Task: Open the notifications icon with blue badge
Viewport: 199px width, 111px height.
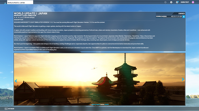Action: (177, 2)
